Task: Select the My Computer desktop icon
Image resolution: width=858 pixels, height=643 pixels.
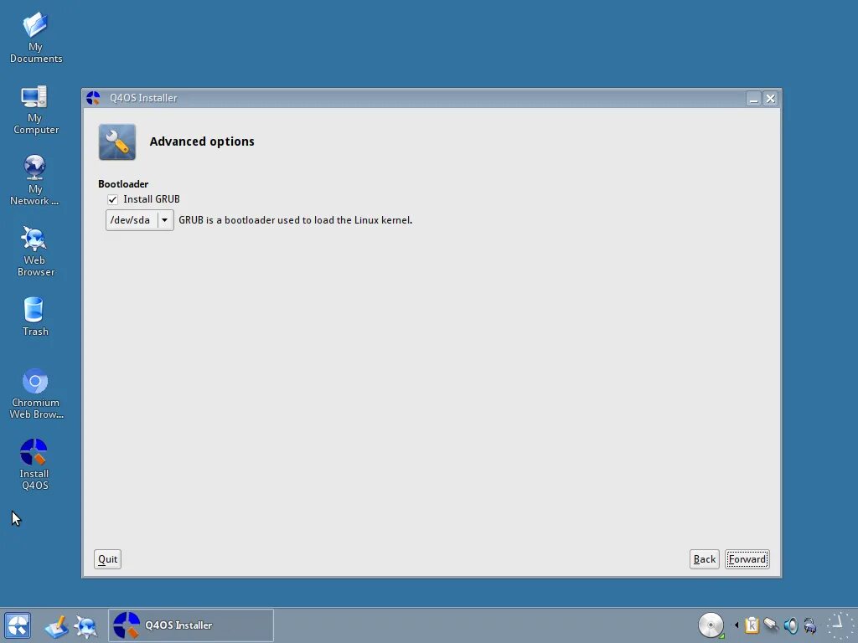Action: pos(35,110)
